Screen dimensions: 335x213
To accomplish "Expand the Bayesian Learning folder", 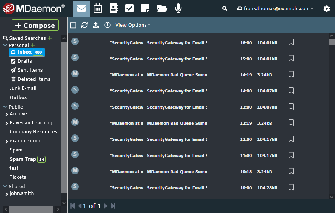I will (7, 123).
